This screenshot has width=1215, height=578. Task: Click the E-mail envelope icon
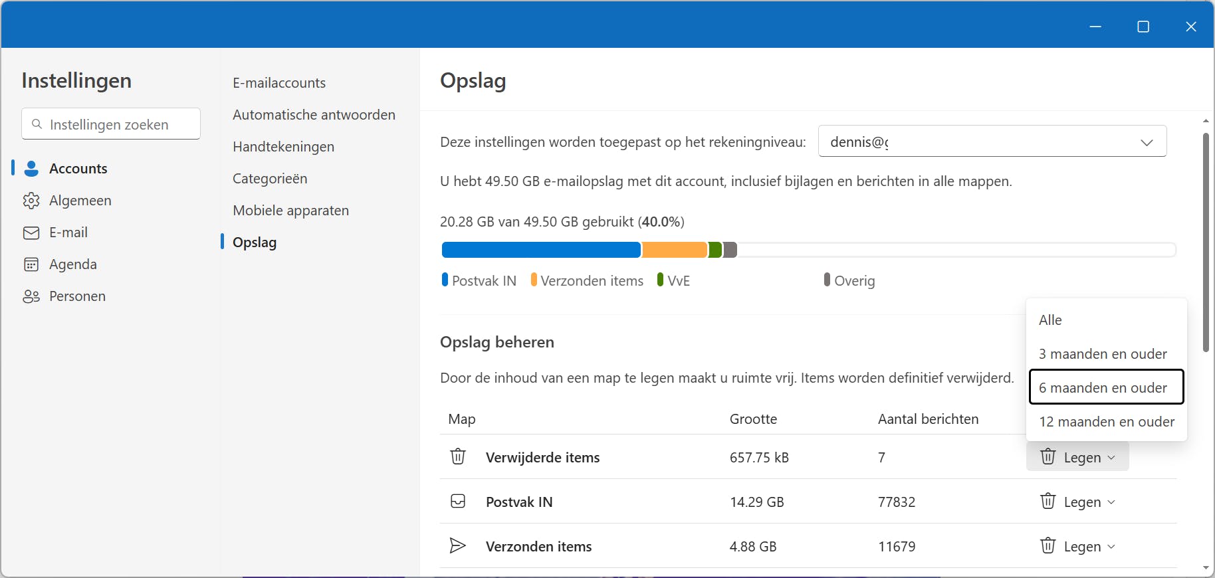[31, 233]
